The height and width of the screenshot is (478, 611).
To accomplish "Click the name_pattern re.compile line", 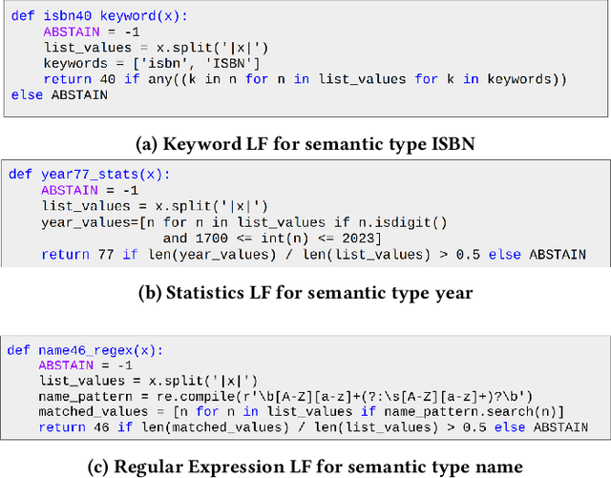I will point(287,396).
